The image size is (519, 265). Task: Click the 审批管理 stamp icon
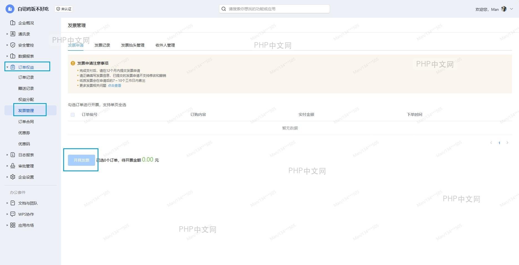point(13,166)
